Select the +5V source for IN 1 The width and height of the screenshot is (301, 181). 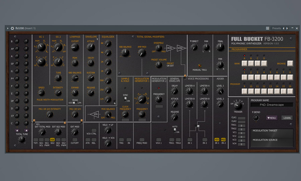point(217,140)
